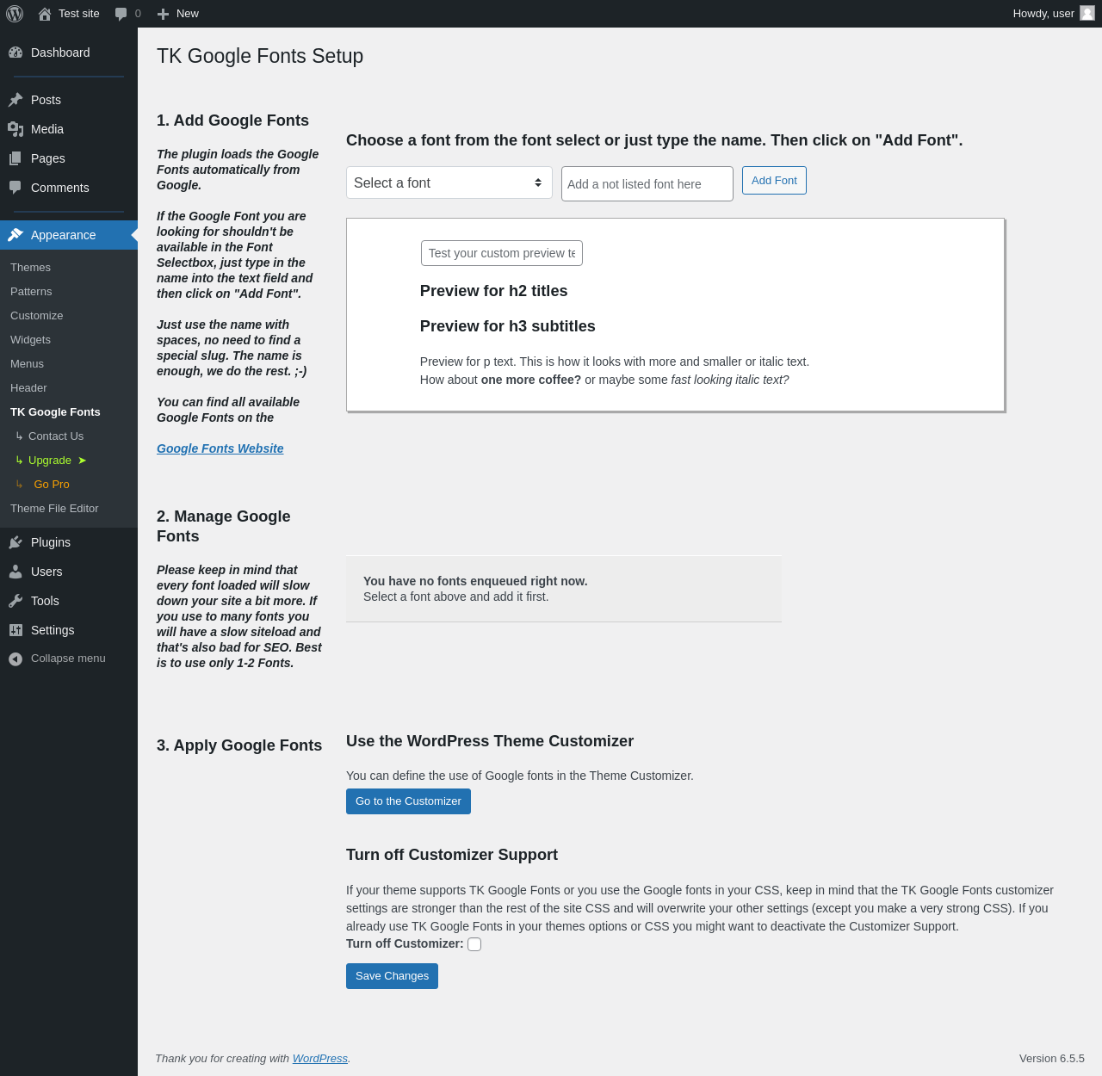Viewport: 1102px width, 1076px height.
Task: Open Posts via the pushpin icon
Action: (x=15, y=100)
